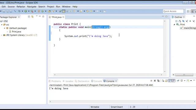The width and height of the screenshot is (196, 110).
Task: Click the Clear Console icon
Action: 163,81
